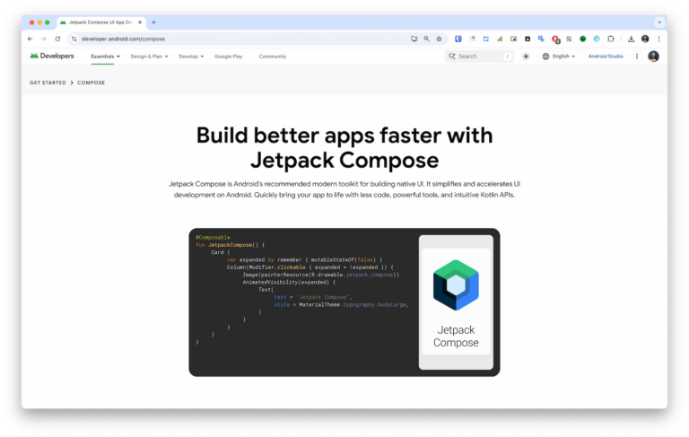Open the Bitwarden shield extension

click(458, 39)
